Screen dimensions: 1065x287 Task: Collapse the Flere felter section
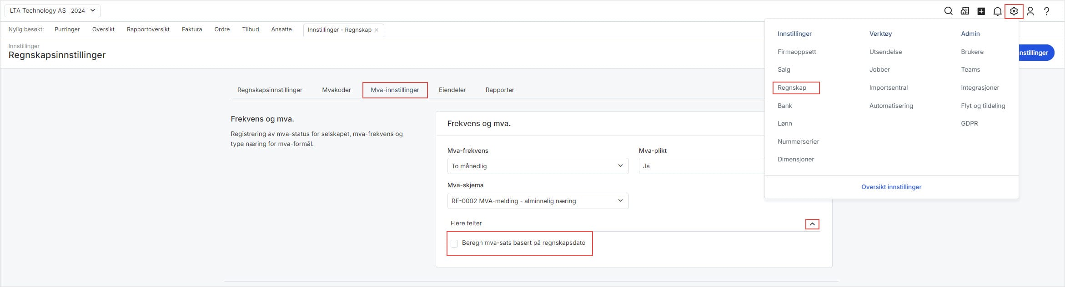pos(812,224)
